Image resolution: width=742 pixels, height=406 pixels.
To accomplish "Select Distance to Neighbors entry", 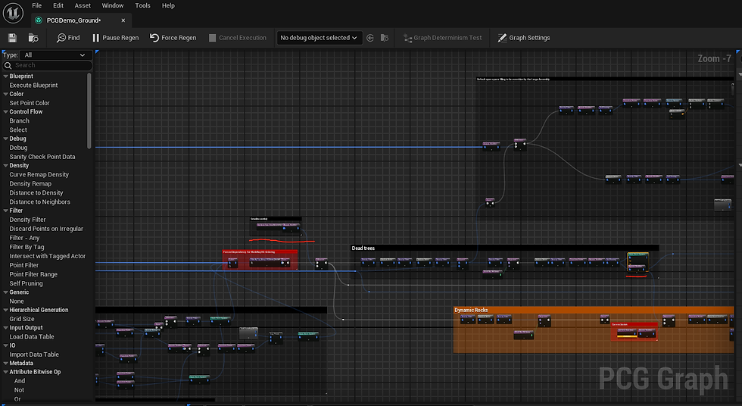I will pos(39,201).
